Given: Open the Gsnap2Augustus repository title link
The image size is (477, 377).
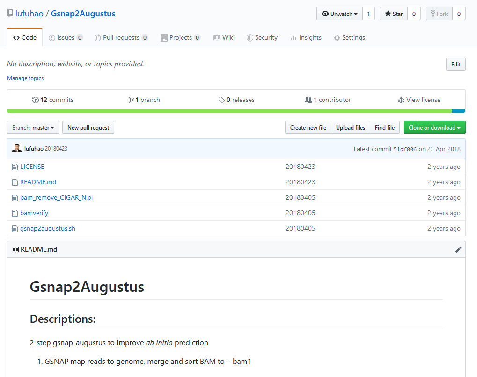Looking at the screenshot, I should pos(83,14).
